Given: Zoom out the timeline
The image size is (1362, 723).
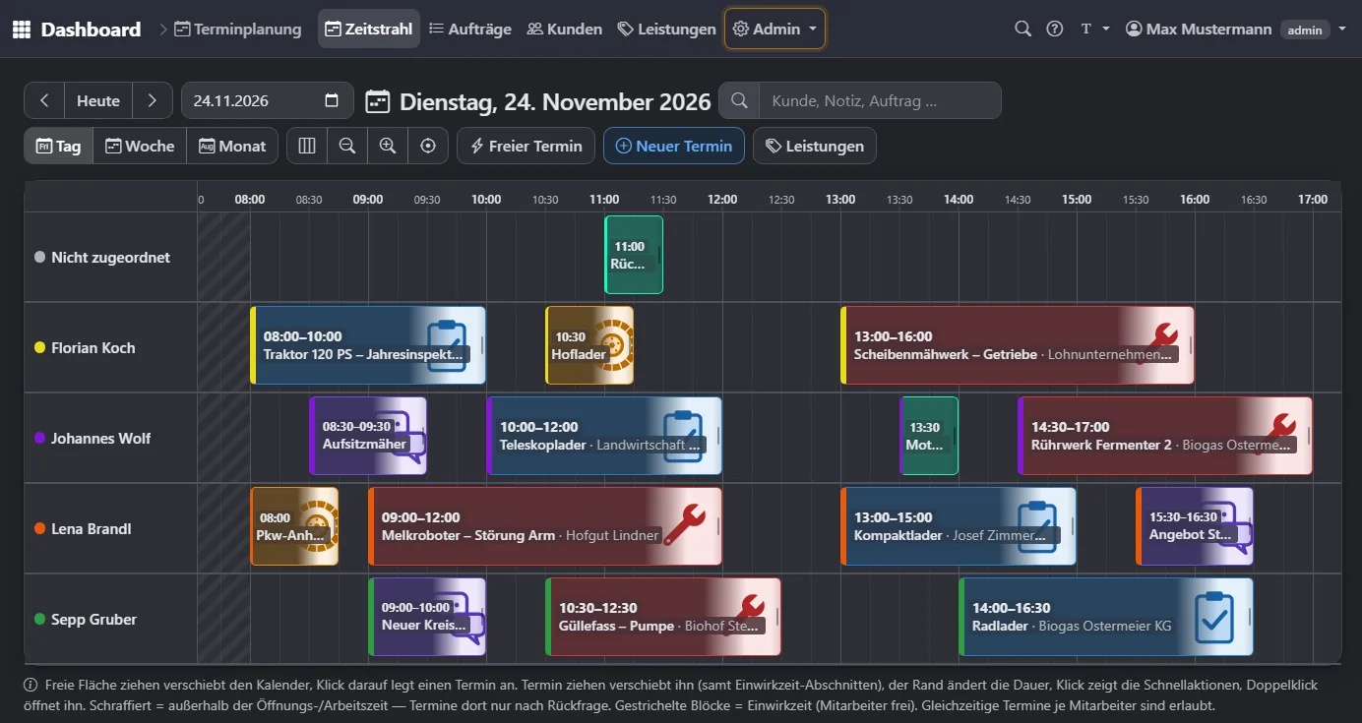Looking at the screenshot, I should [347, 146].
